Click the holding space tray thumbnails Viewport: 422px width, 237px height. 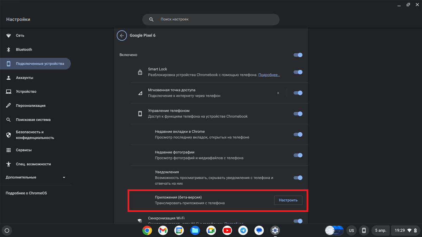coord(334,230)
